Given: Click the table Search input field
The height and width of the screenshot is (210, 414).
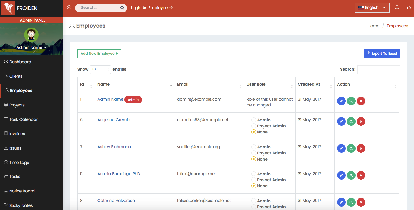Looking at the screenshot, I should click(378, 70).
